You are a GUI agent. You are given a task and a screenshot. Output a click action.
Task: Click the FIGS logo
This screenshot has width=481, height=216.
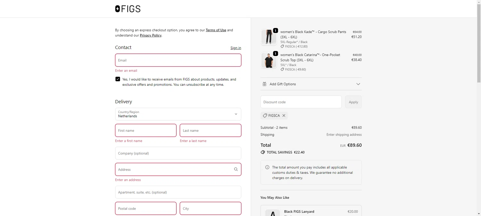click(128, 9)
